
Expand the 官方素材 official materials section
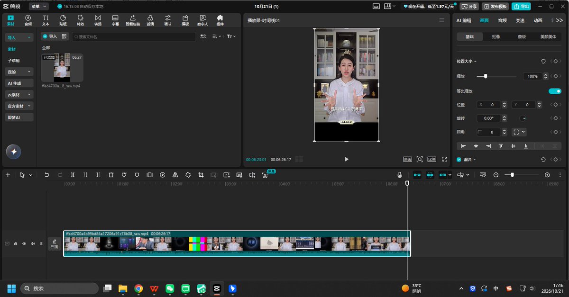pyautogui.click(x=19, y=106)
